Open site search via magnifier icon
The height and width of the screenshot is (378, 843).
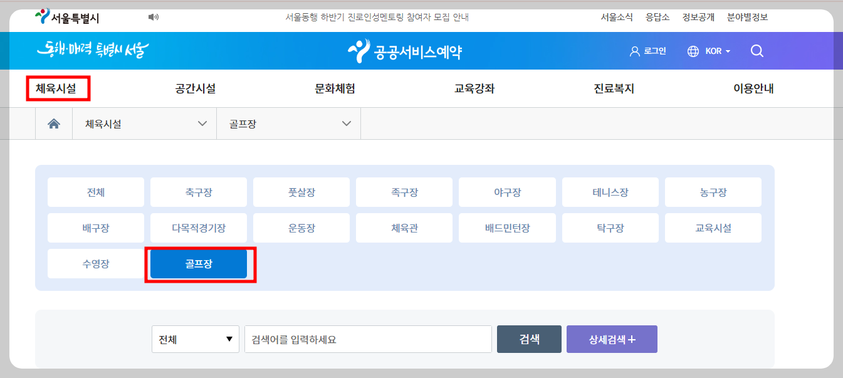[x=757, y=51]
